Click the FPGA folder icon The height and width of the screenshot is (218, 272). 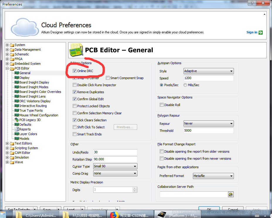(12, 59)
